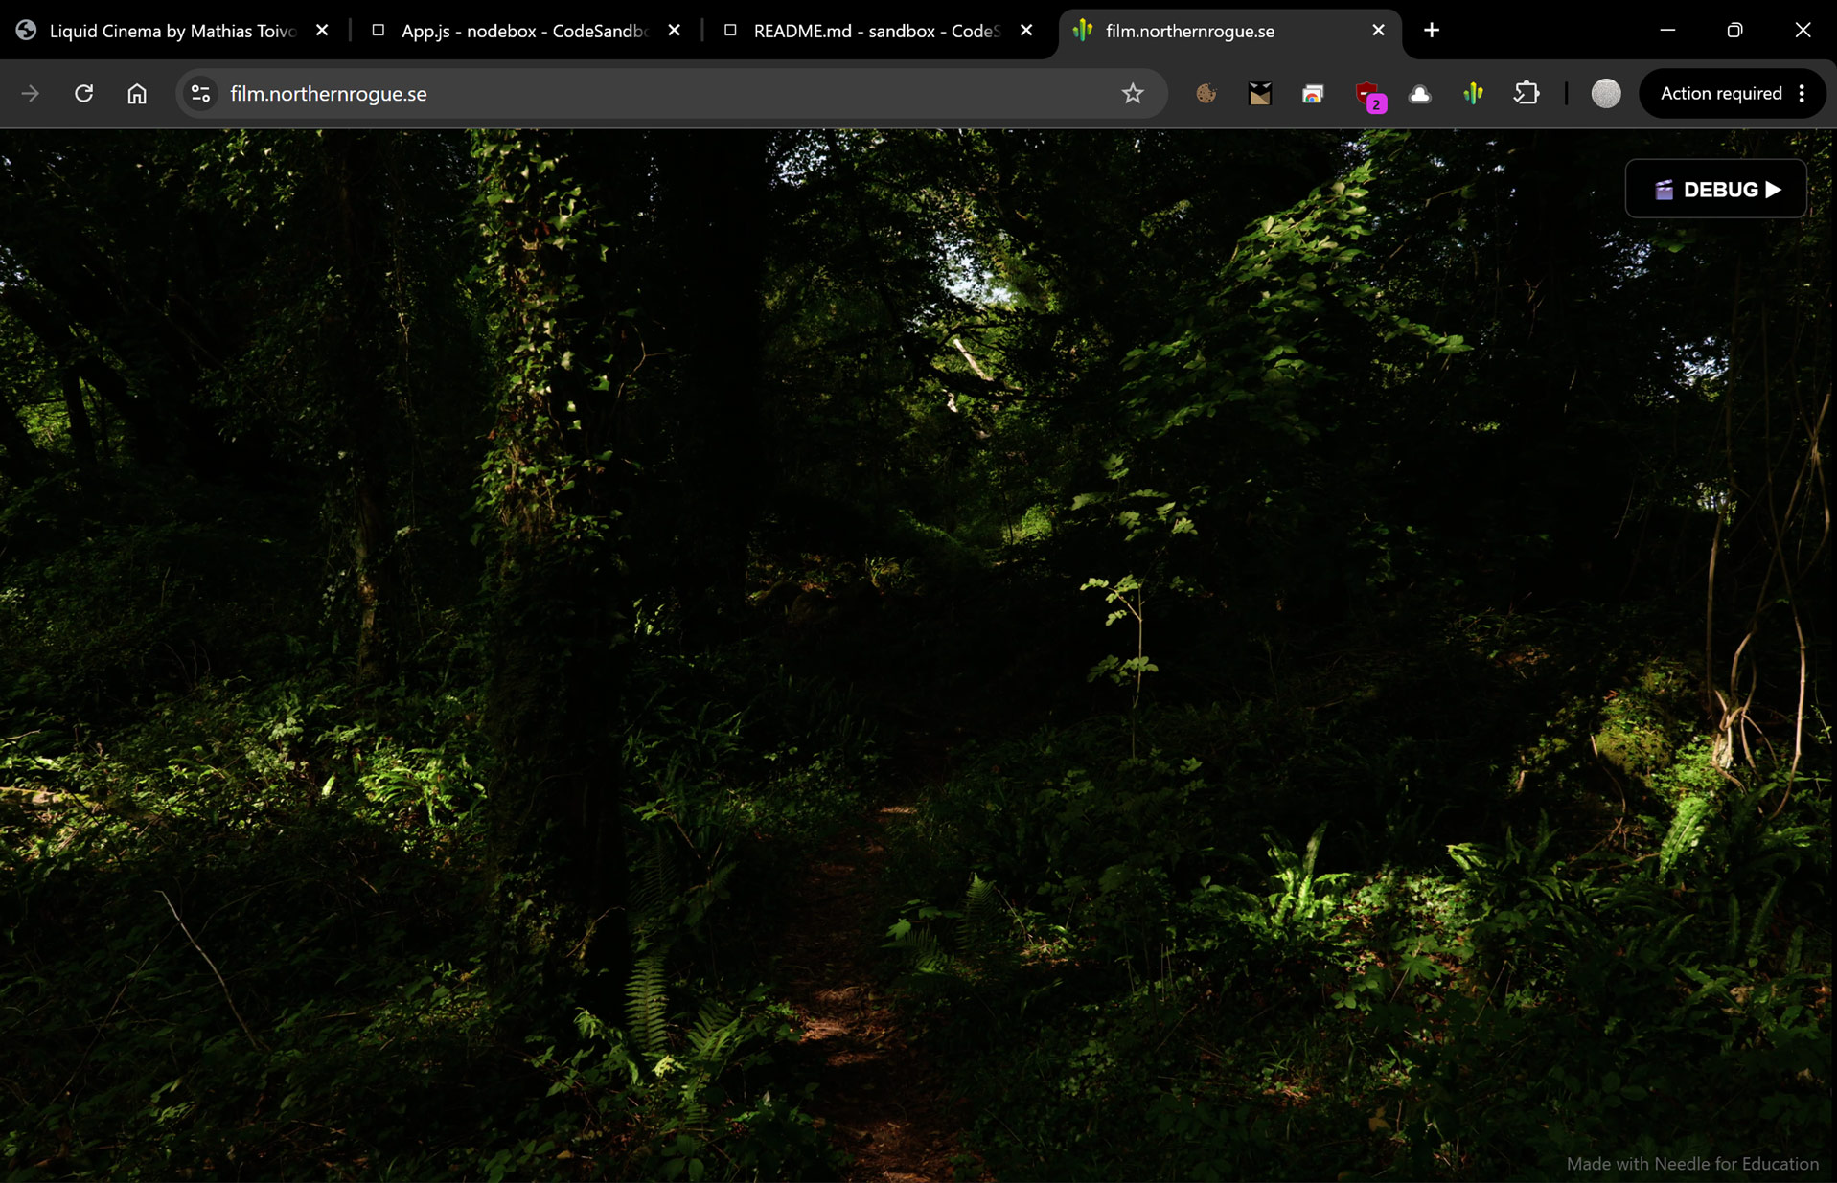The image size is (1837, 1183).
Task: Click the Google frame extension icon
Action: click(x=1312, y=93)
